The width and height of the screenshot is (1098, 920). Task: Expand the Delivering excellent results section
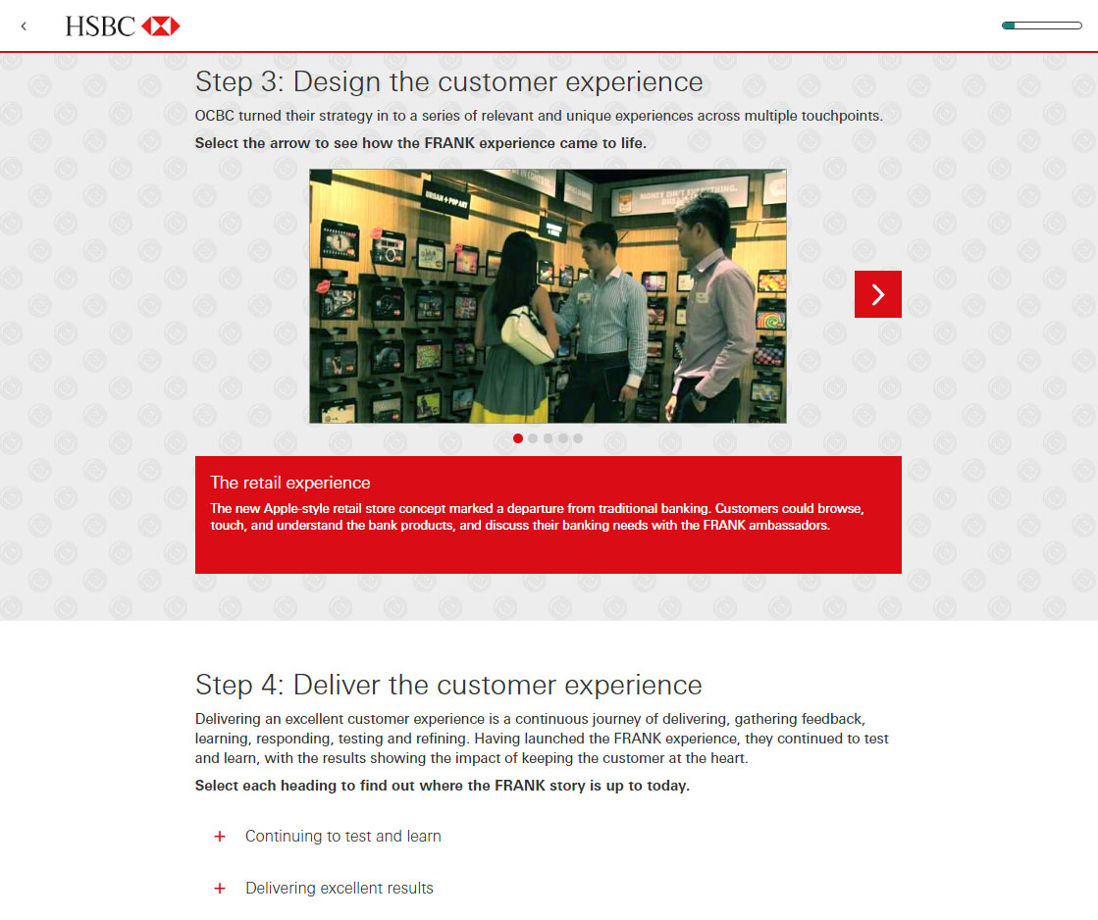click(x=324, y=888)
